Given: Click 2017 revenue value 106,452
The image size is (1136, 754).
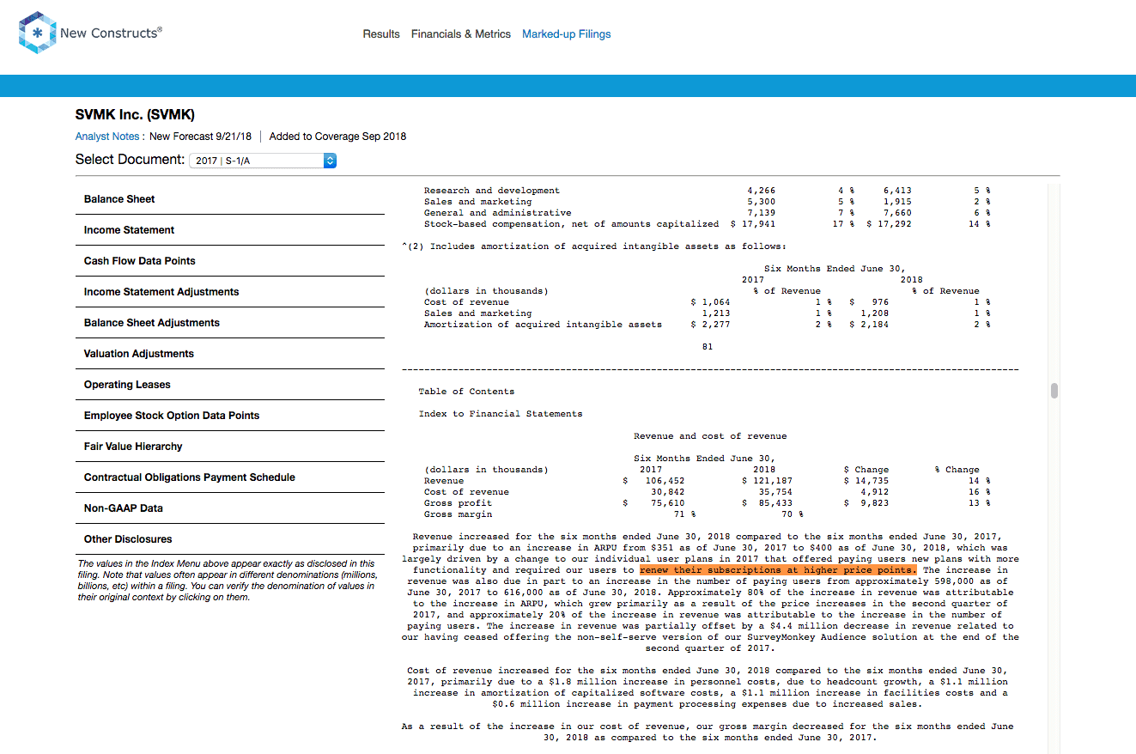Looking at the screenshot, I should [x=665, y=481].
